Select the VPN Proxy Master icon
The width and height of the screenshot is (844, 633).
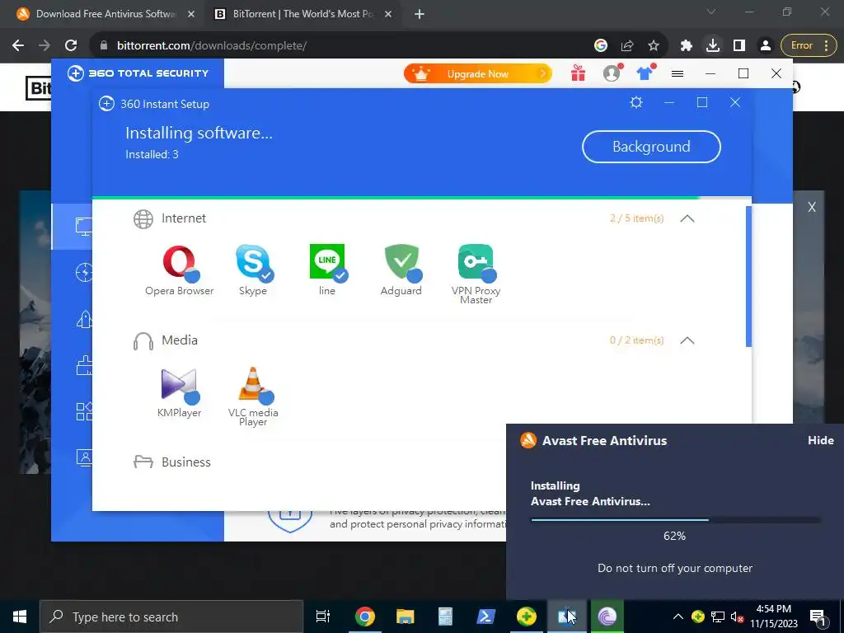pos(476,262)
